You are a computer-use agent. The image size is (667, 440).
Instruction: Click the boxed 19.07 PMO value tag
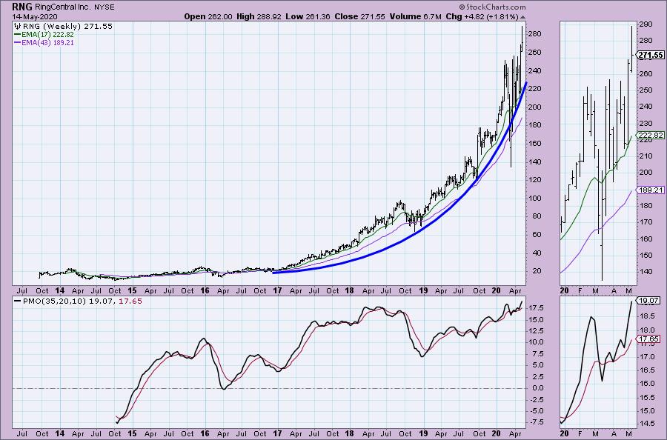(x=649, y=300)
